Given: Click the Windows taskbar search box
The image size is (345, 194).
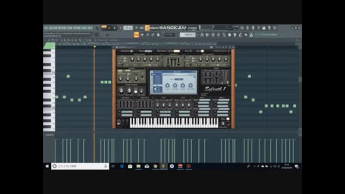Looking at the screenshot, I should point(80,166).
